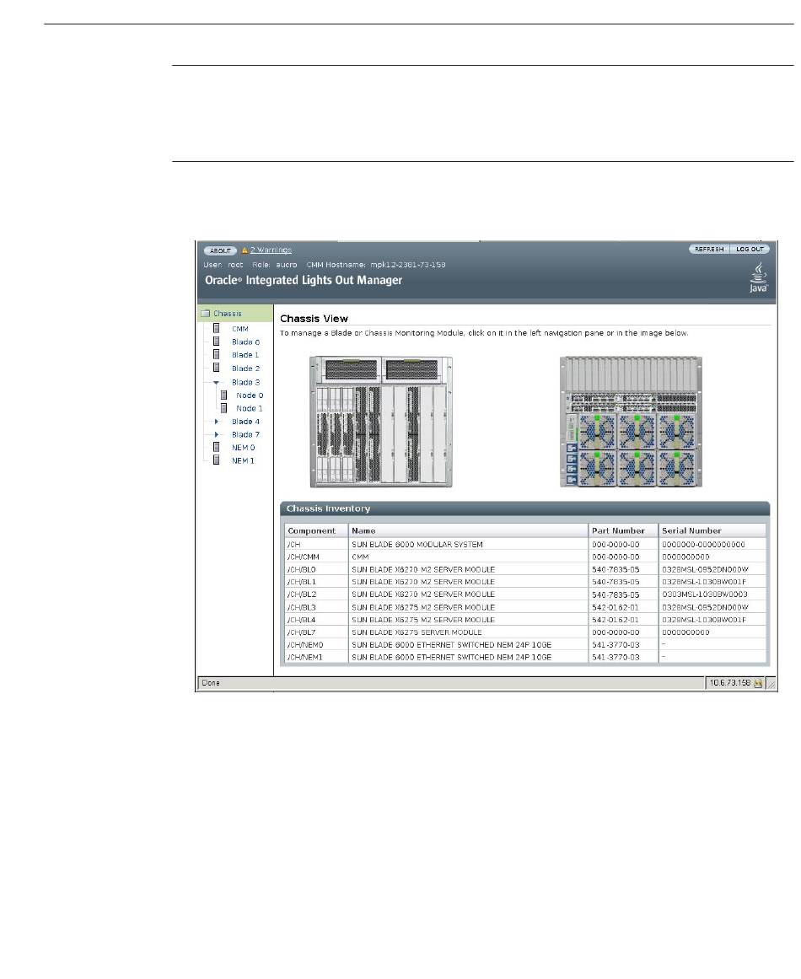Click the NEM 0 module icon

(217, 447)
